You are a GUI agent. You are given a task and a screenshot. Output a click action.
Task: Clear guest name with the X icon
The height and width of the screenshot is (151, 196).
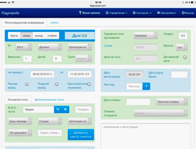pyautogui.click(x=65, y=109)
